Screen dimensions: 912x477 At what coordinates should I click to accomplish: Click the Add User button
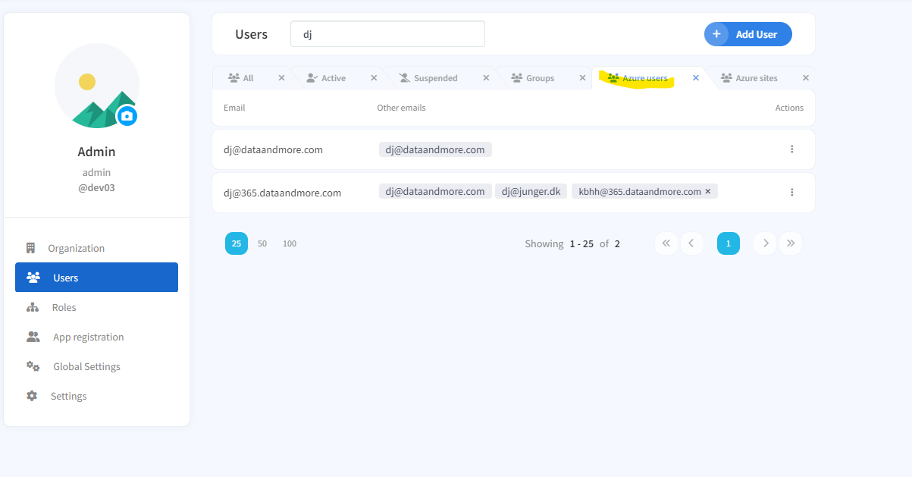pyautogui.click(x=748, y=34)
